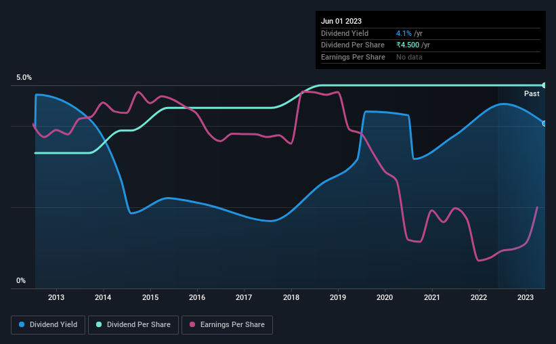556x344 pixels.
Task: Click the Past region label
Action: click(x=532, y=93)
